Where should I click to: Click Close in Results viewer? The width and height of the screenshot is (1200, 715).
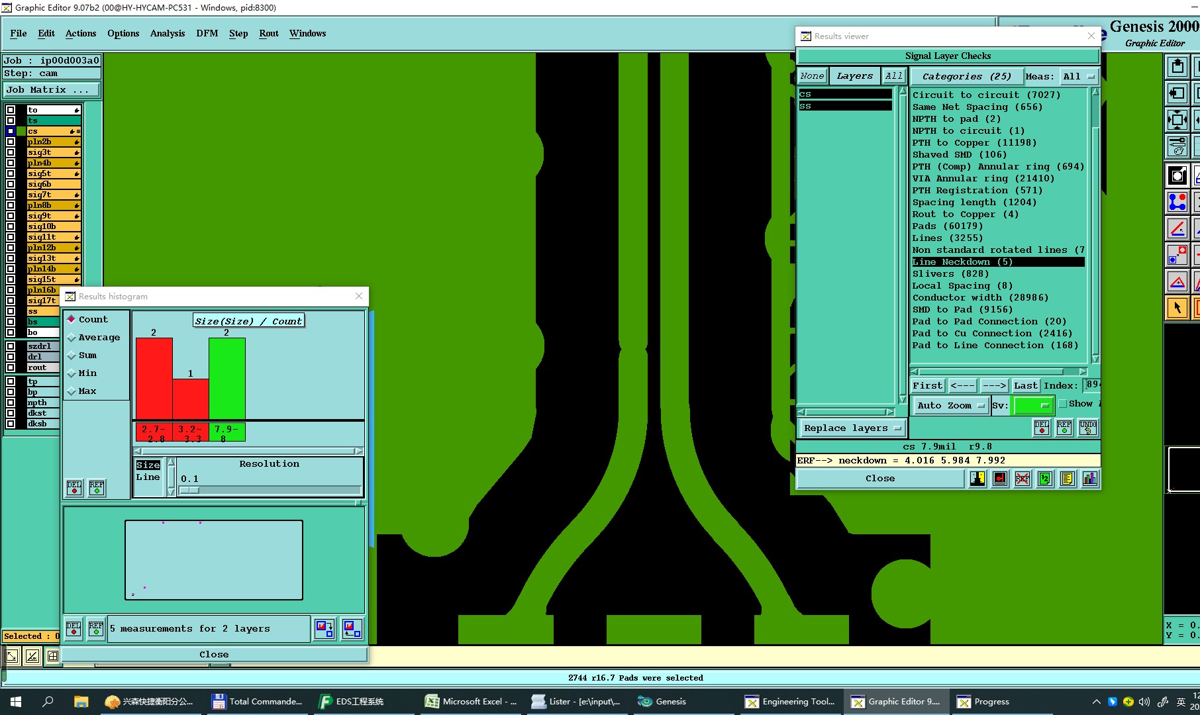(880, 478)
